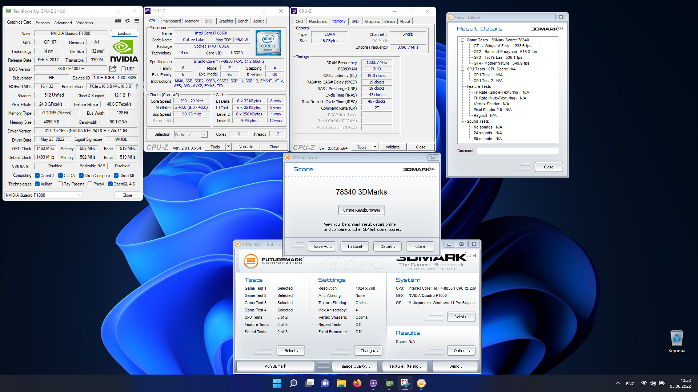Launch Firefox from the taskbar
Viewport: 698px width, 392px height.
pos(357,383)
